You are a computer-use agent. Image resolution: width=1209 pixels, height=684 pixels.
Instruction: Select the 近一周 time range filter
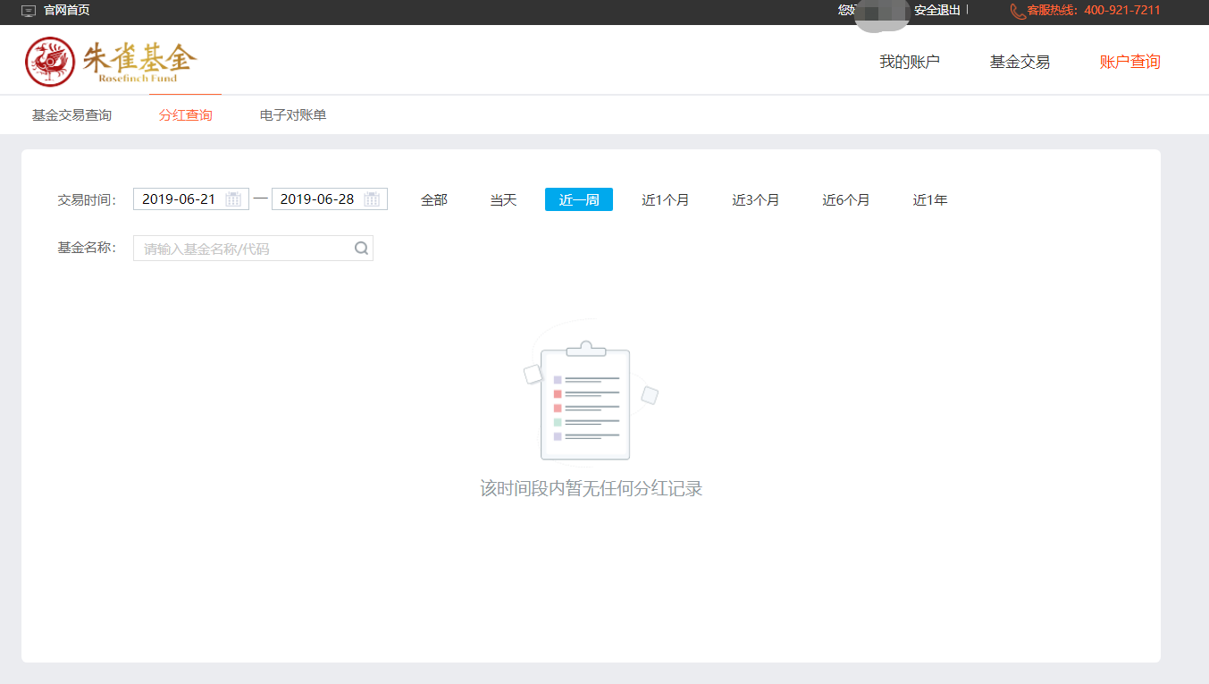(x=579, y=200)
